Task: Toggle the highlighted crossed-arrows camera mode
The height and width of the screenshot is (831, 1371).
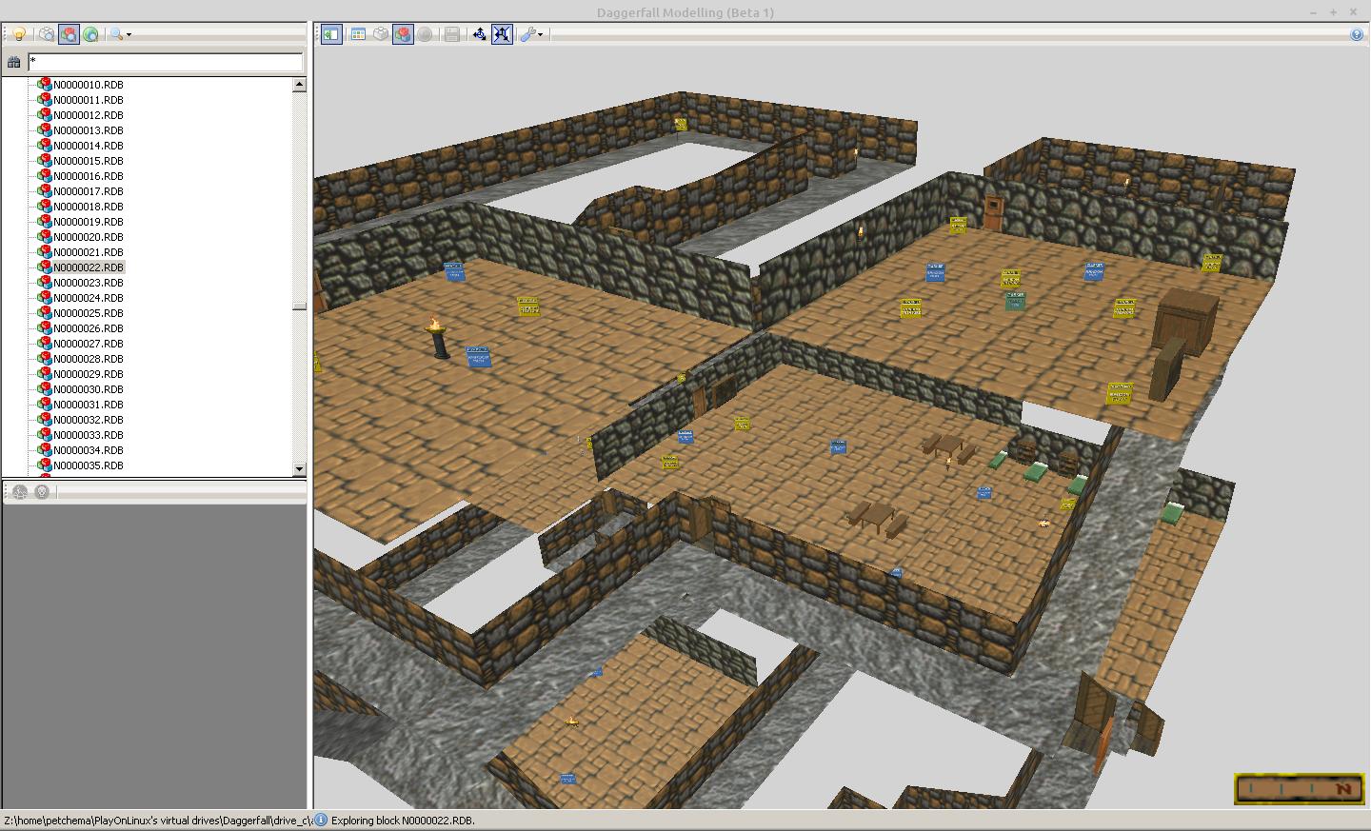Action: (502, 34)
